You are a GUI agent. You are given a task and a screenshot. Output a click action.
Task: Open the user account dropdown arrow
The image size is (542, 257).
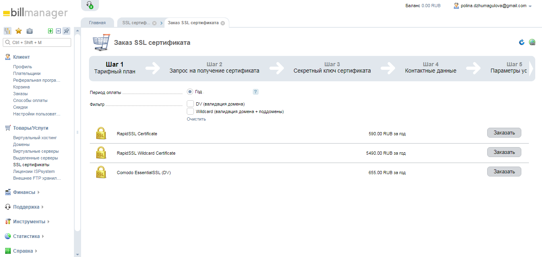pos(530,6)
